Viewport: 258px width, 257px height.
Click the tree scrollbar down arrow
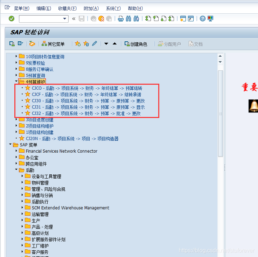pos(220,62)
